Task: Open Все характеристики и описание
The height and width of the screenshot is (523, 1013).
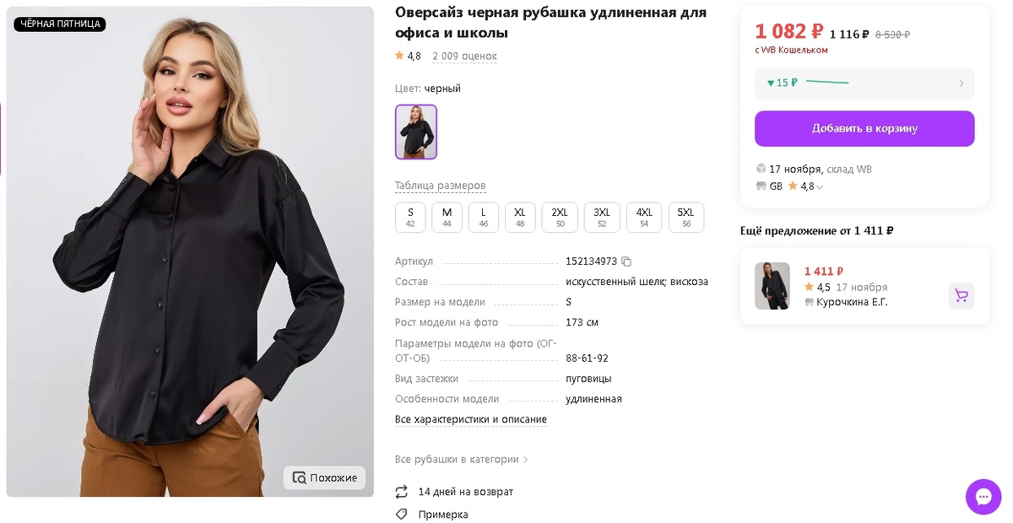Action: [470, 418]
